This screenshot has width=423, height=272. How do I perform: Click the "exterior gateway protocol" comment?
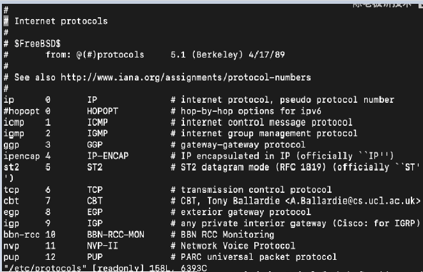pos(246,212)
